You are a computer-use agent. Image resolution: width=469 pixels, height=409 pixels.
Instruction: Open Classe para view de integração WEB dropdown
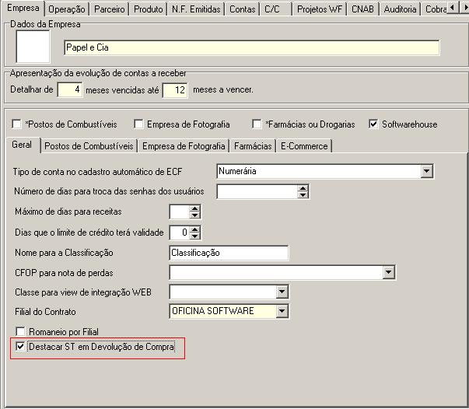coord(282,292)
